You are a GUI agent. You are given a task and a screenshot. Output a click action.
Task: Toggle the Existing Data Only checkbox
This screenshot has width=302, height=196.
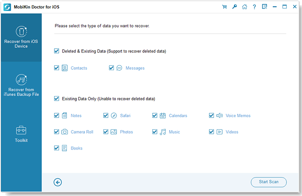pos(57,99)
